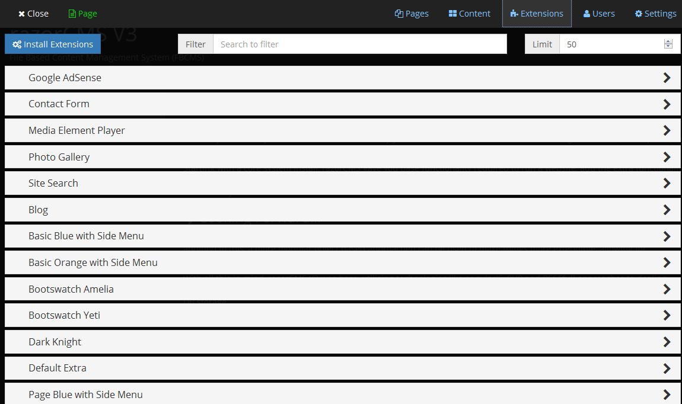The image size is (682, 404).
Task: Click the Users person icon
Action: pos(587,14)
